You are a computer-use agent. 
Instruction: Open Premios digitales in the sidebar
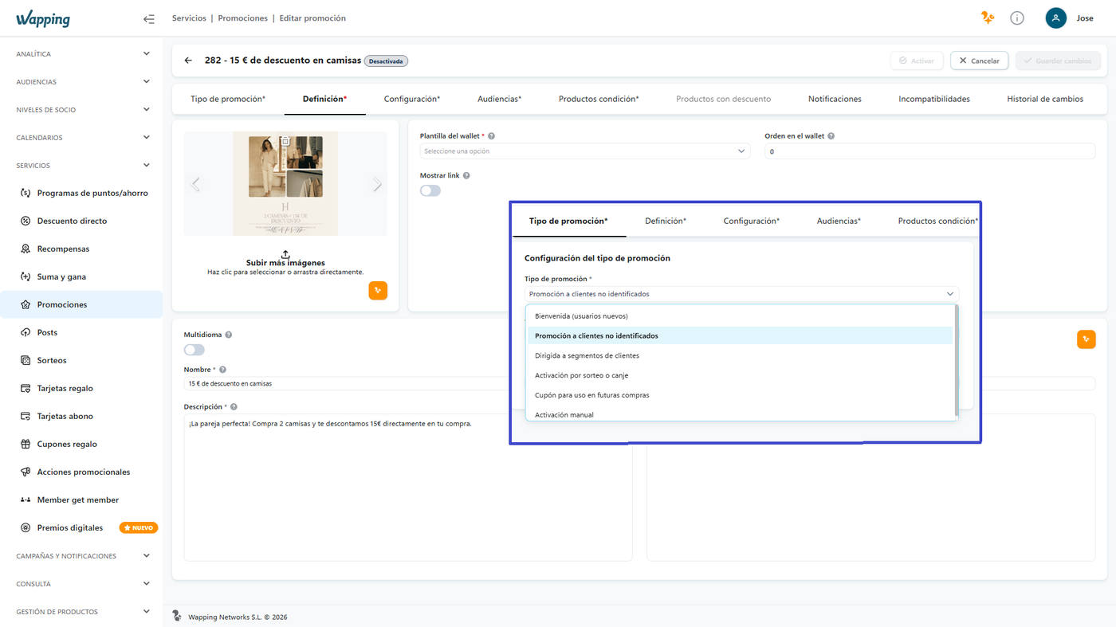click(81, 527)
